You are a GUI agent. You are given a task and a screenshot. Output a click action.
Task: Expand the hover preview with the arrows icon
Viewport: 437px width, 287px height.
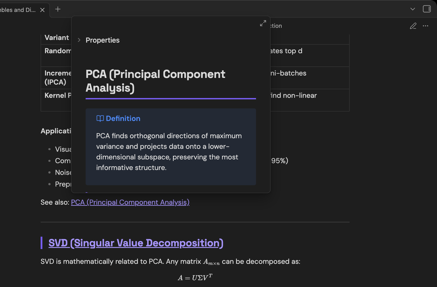263,23
